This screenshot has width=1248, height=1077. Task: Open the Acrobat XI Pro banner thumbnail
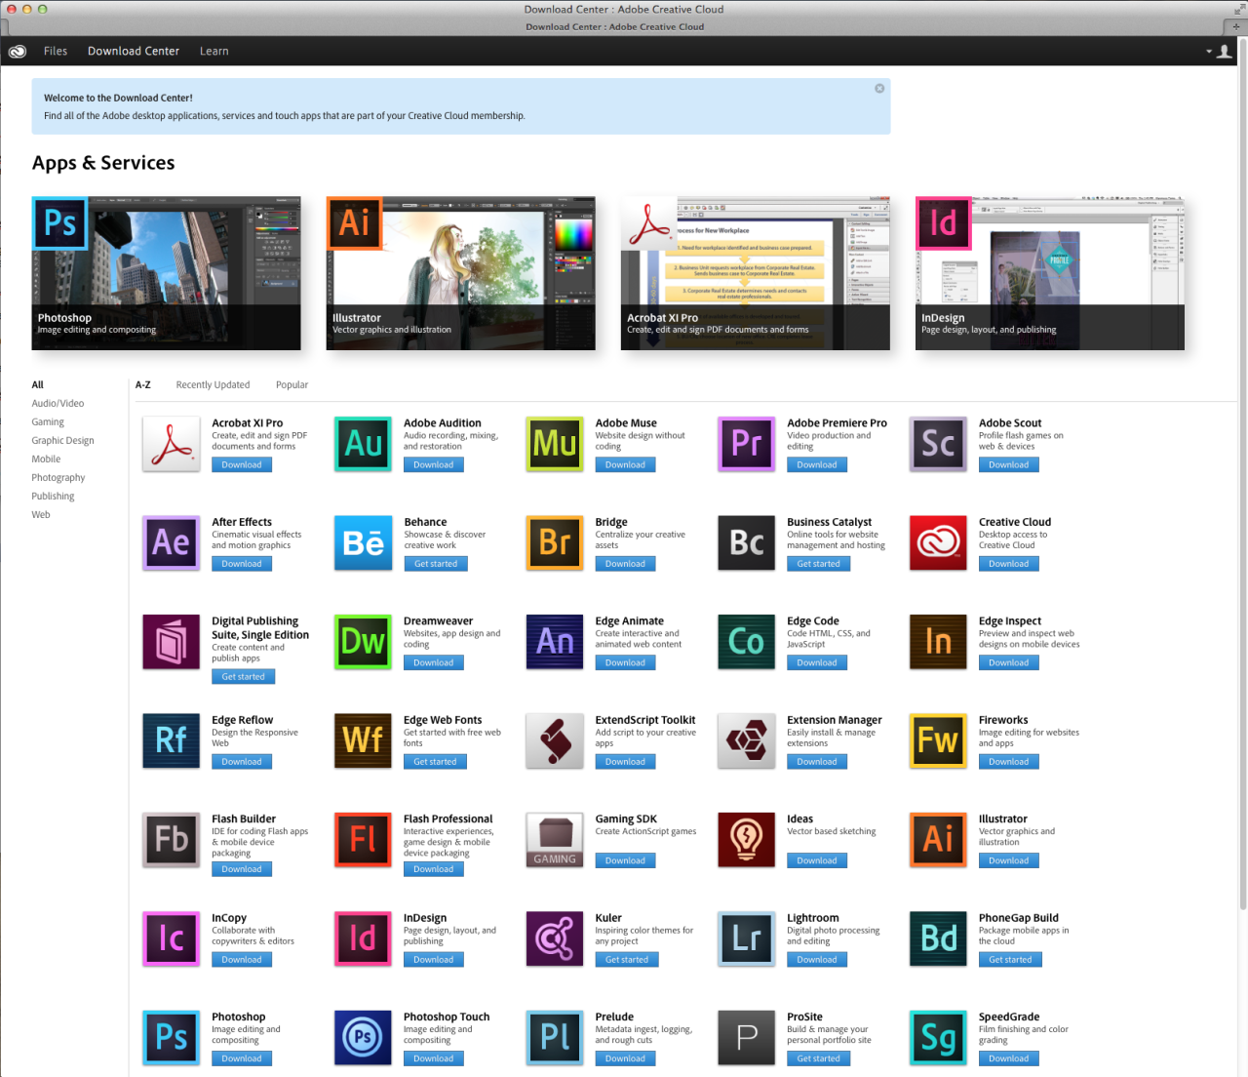pyautogui.click(x=756, y=272)
